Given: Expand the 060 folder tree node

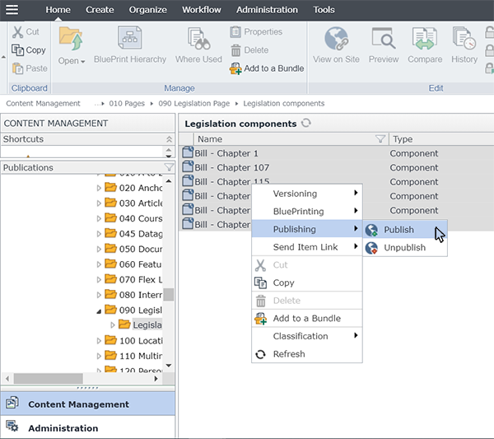Looking at the screenshot, I should click(x=100, y=264).
